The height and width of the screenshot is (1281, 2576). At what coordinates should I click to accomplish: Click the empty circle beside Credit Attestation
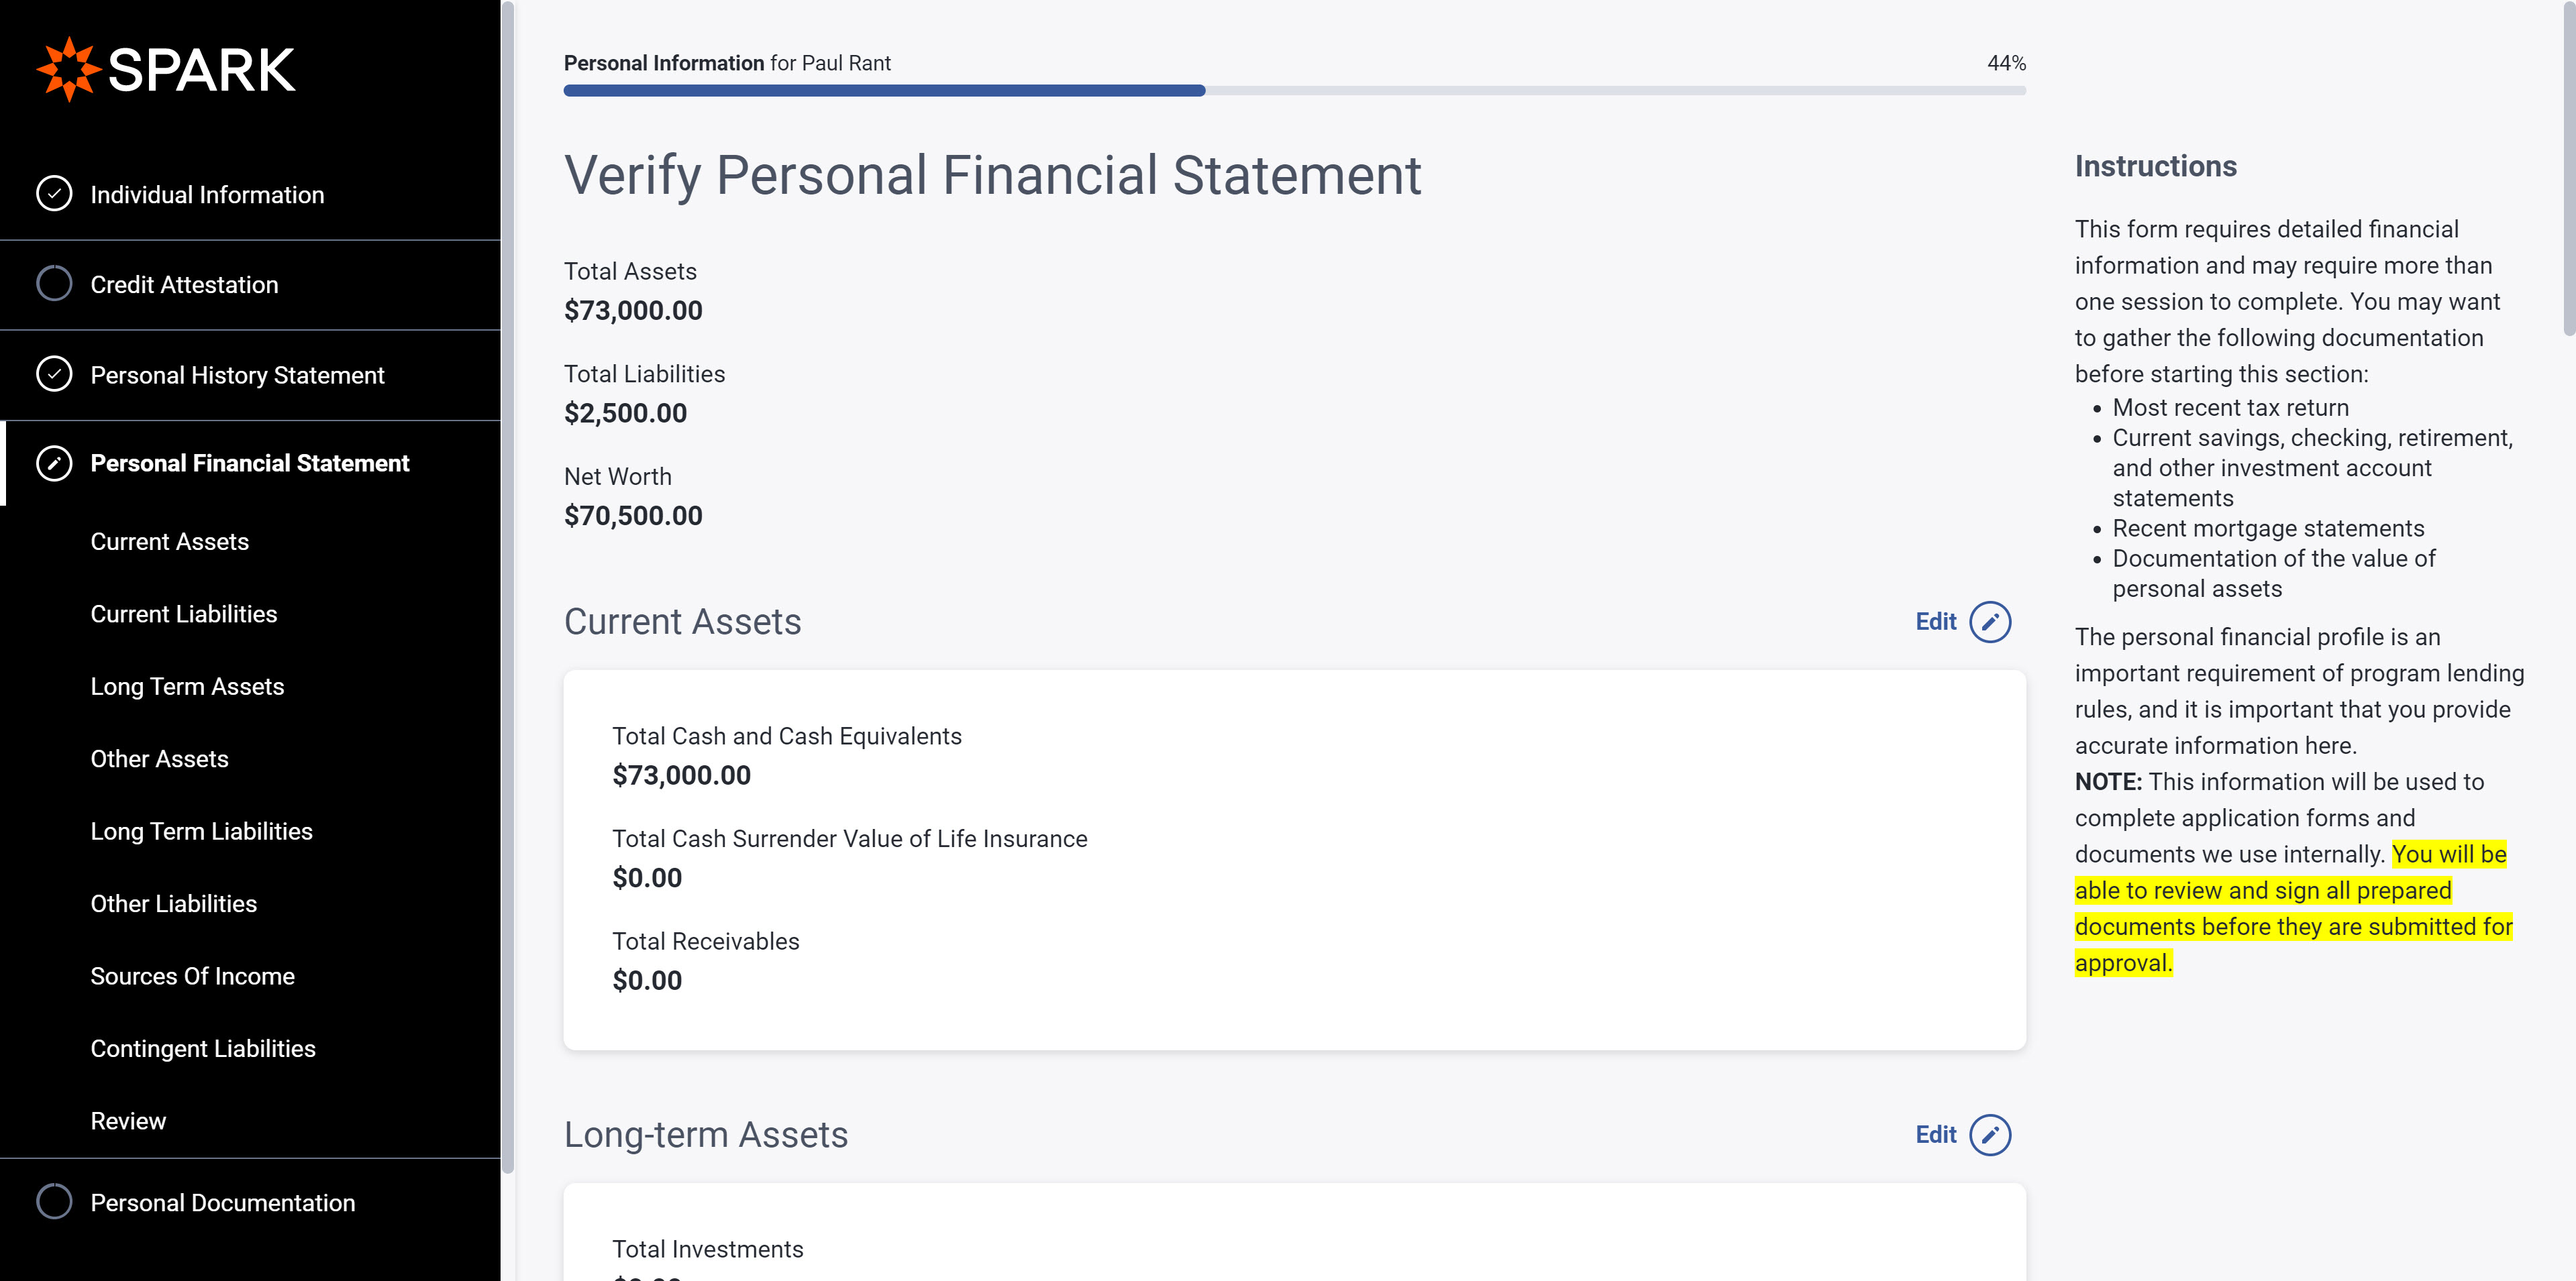[x=54, y=284]
